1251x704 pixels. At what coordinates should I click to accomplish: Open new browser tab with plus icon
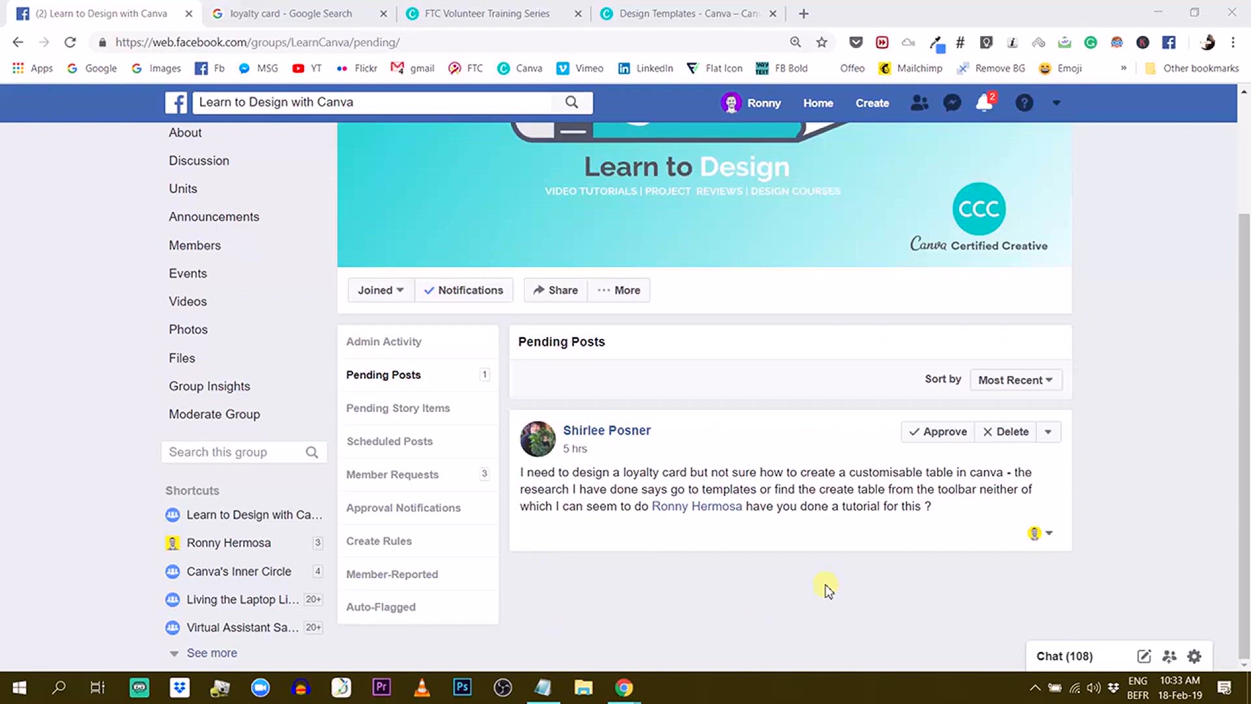click(x=803, y=14)
